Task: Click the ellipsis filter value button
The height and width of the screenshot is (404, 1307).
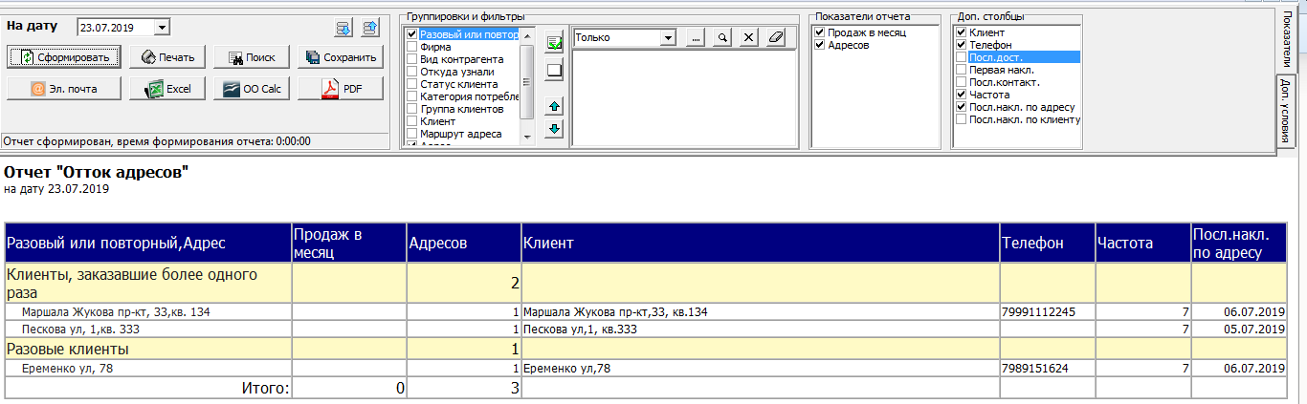Action: tap(696, 37)
